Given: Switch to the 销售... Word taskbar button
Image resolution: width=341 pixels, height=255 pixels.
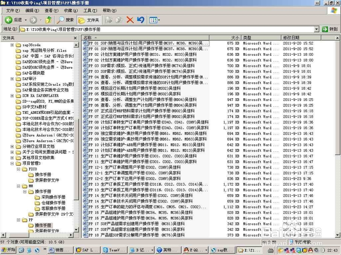Looking at the screenshot, I should tap(60, 250).
